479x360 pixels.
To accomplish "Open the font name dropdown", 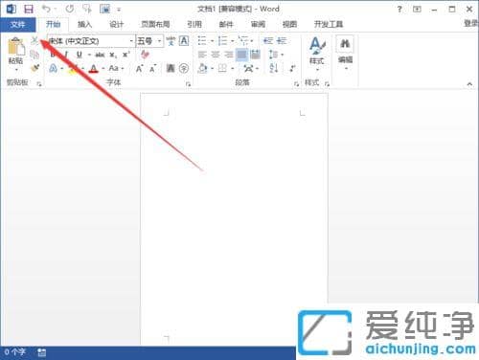I will 131,41.
